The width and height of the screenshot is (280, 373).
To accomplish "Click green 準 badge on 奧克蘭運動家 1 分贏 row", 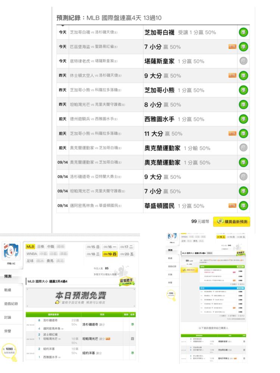I will click(x=243, y=163).
